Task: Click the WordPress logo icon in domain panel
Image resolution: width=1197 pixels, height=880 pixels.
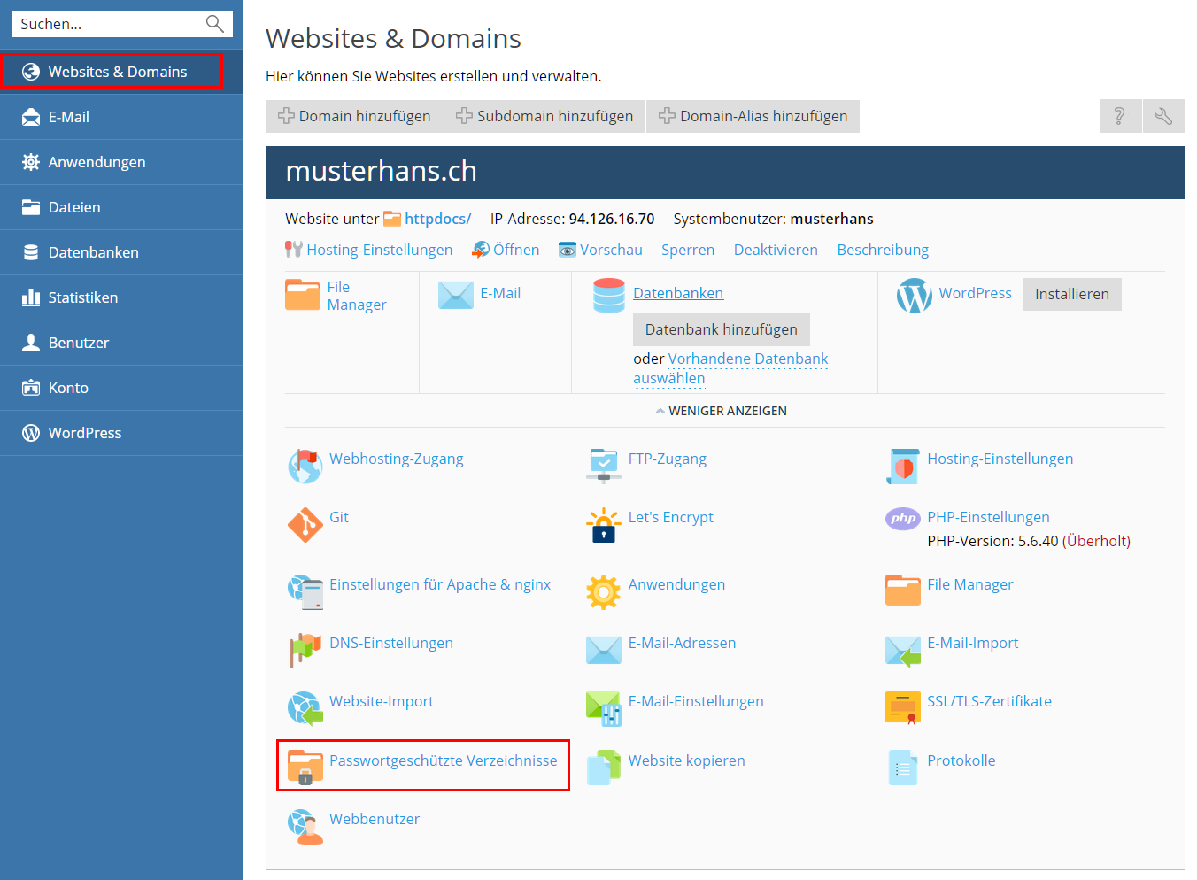Action: 914,296
